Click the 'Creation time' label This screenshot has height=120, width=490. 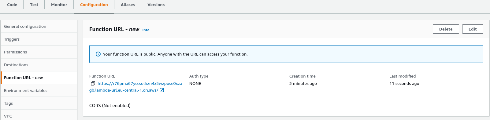coord(303,76)
